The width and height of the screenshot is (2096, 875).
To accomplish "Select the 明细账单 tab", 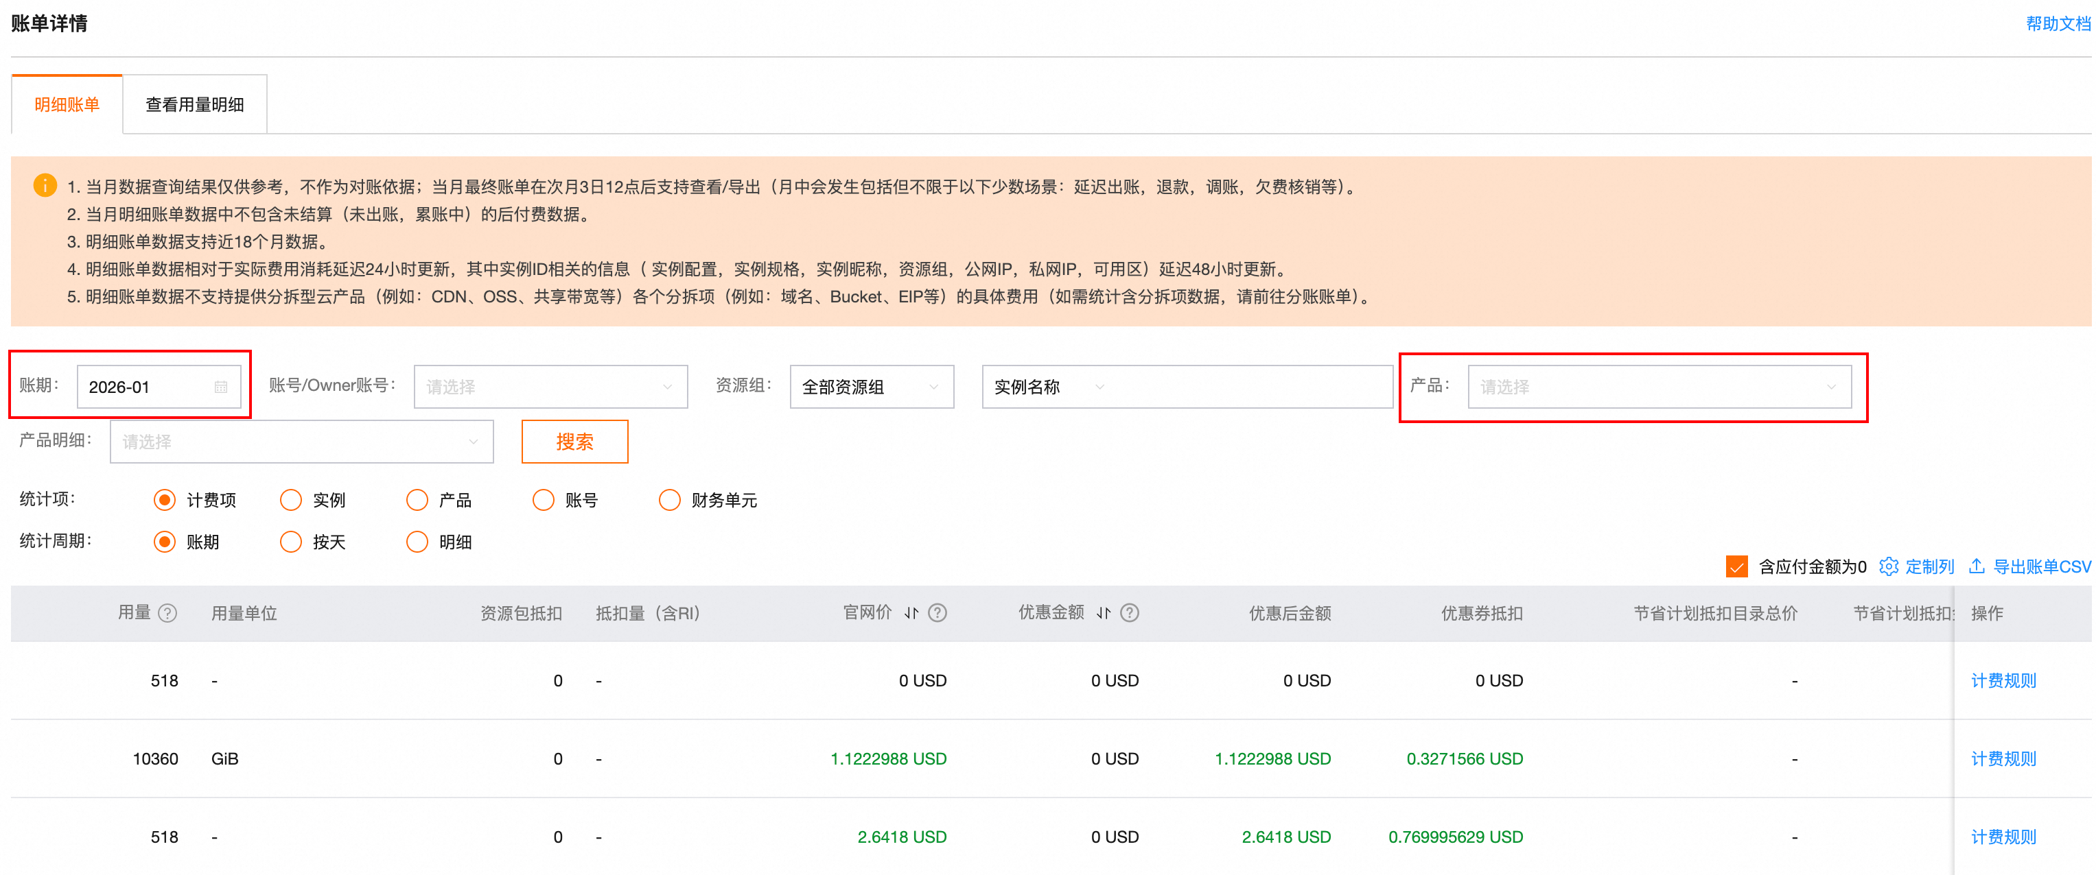I will (x=67, y=105).
